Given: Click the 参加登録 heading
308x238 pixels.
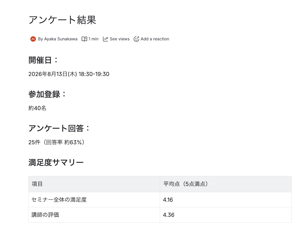Looking at the screenshot, I should 47,94.
